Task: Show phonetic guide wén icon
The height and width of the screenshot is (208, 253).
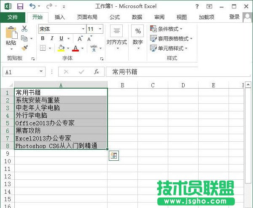Action: 94,48
